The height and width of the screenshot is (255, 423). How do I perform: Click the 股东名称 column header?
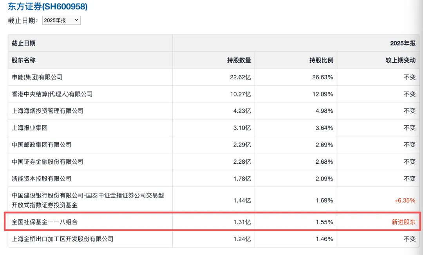23,60
